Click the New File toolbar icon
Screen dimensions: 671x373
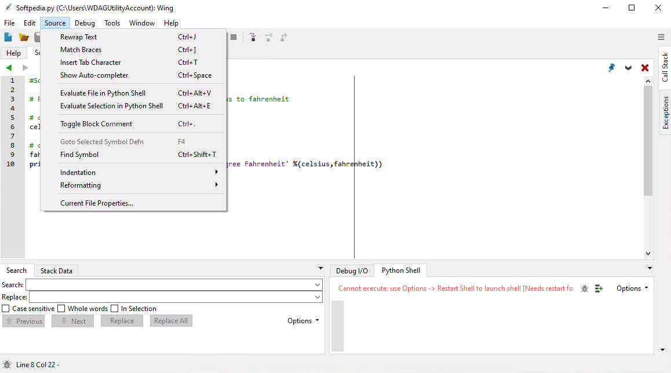[x=8, y=37]
